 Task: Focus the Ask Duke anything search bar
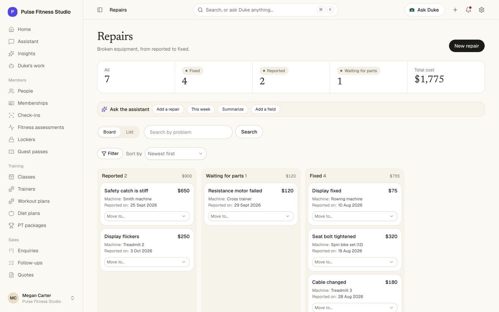pyautogui.click(x=266, y=10)
